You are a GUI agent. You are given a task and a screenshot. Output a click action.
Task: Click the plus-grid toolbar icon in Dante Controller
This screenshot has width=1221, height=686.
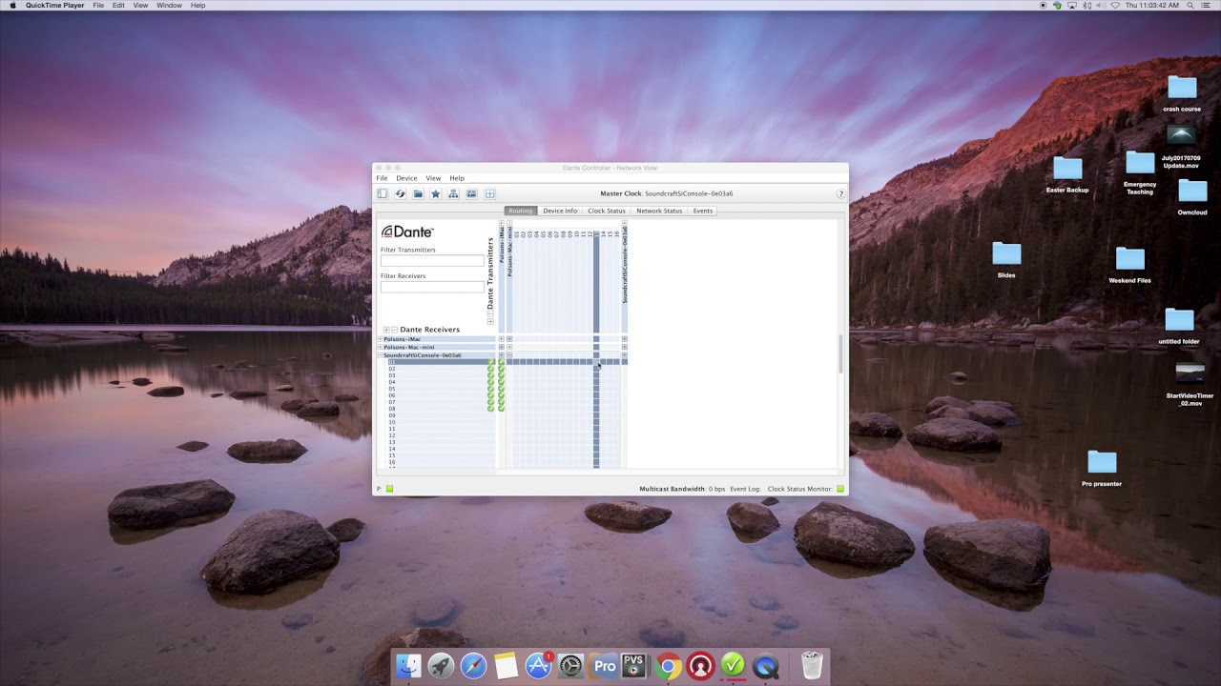point(490,193)
